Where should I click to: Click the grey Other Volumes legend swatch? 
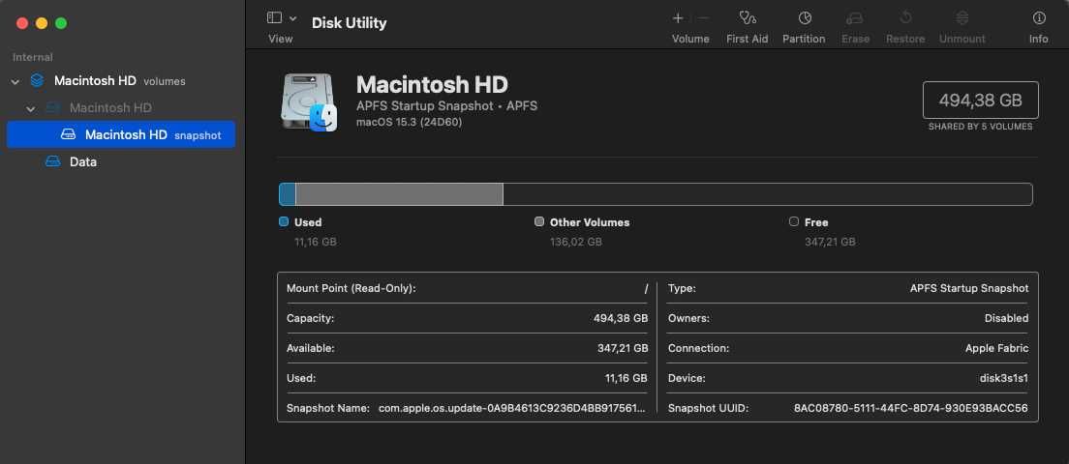click(x=539, y=221)
